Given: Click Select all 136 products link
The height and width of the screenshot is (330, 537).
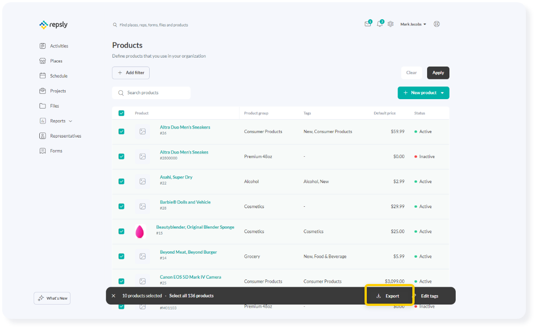Looking at the screenshot, I should point(191,296).
